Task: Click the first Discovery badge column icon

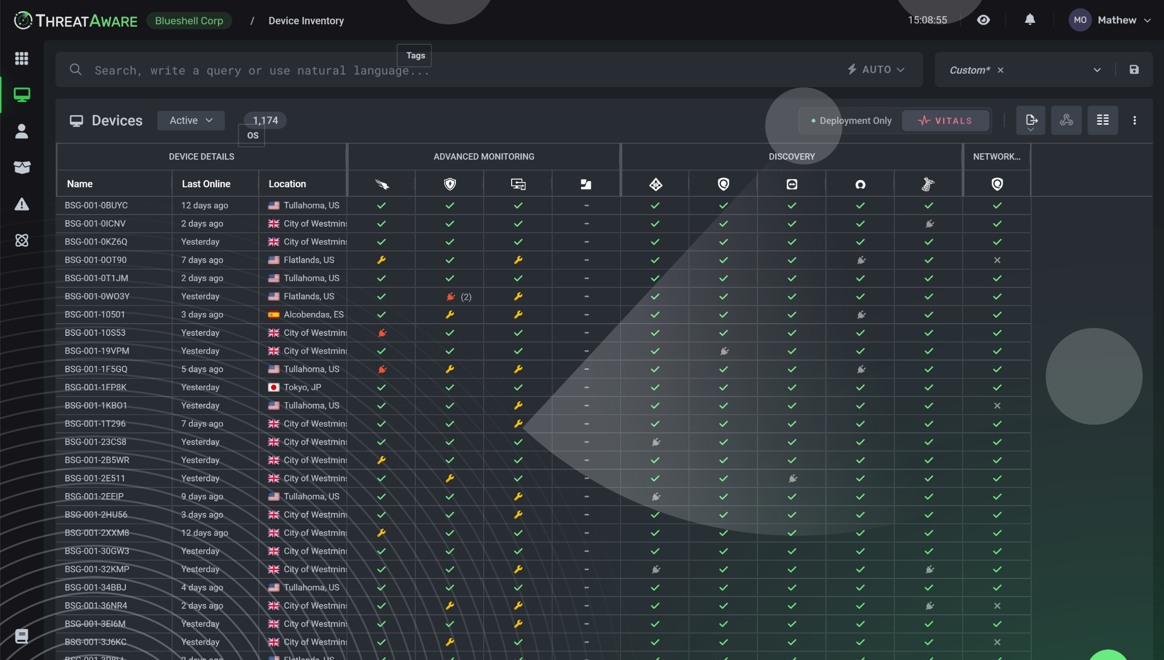Action: point(723,184)
